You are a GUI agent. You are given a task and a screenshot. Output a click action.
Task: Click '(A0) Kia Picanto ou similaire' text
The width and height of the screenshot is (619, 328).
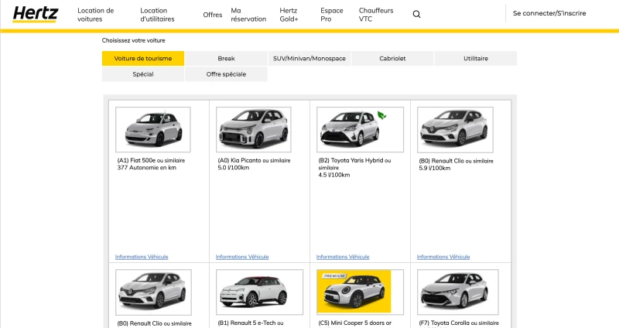254,161
